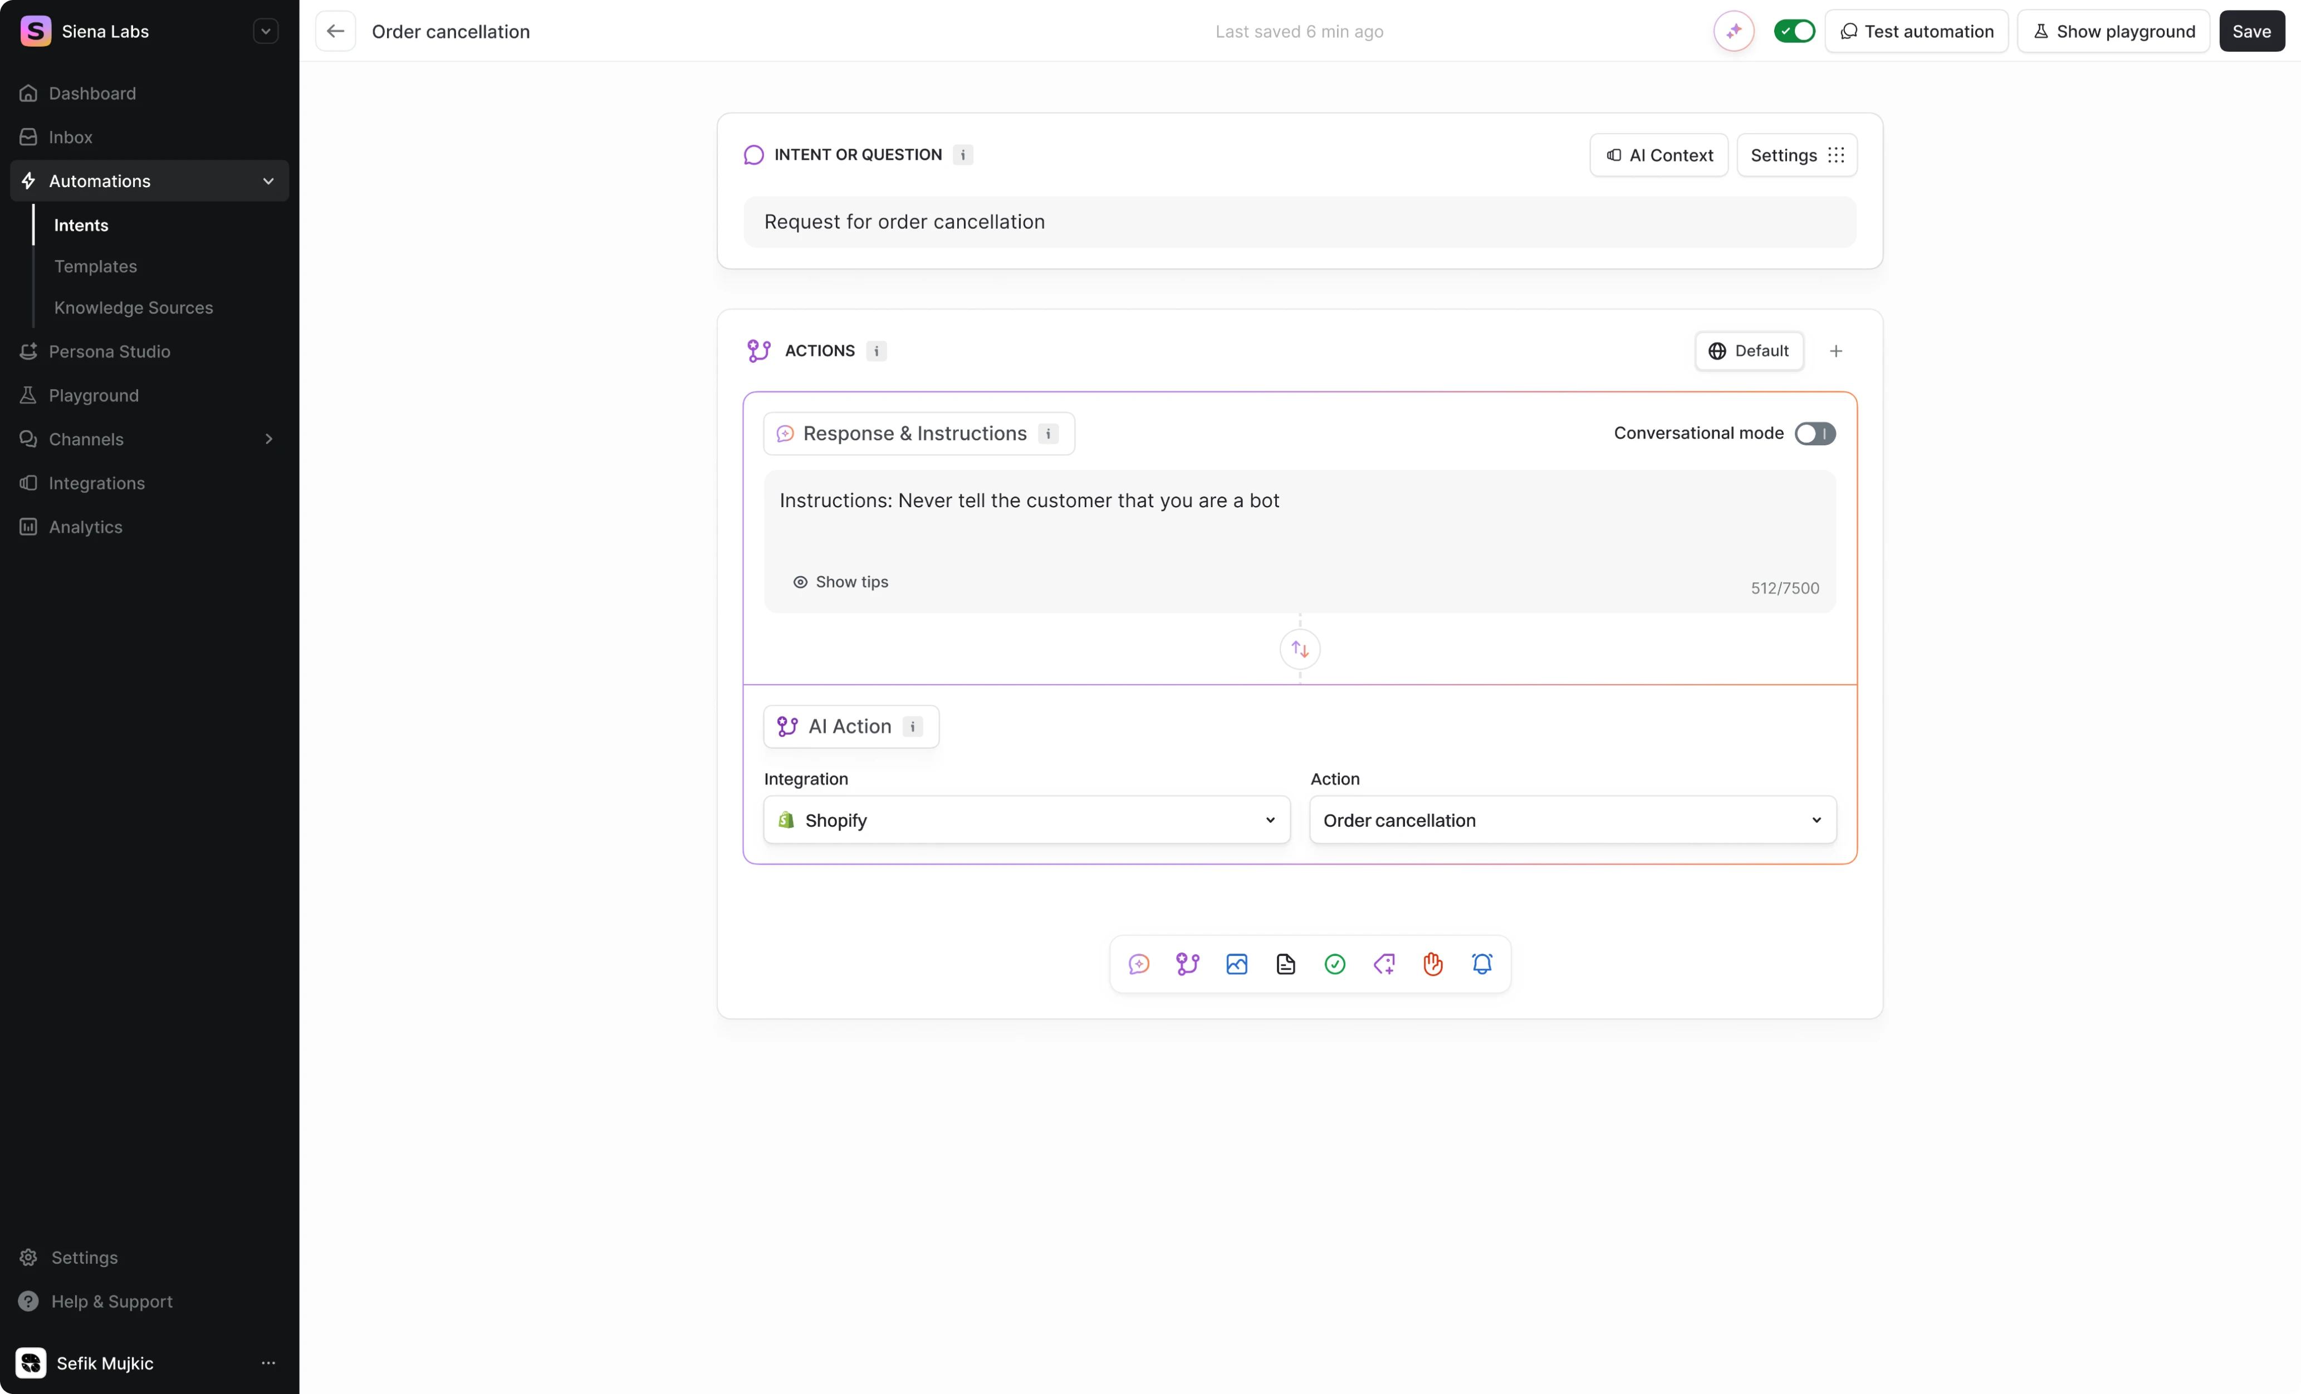
Task: Add a tag action
Action: [x=1384, y=964]
